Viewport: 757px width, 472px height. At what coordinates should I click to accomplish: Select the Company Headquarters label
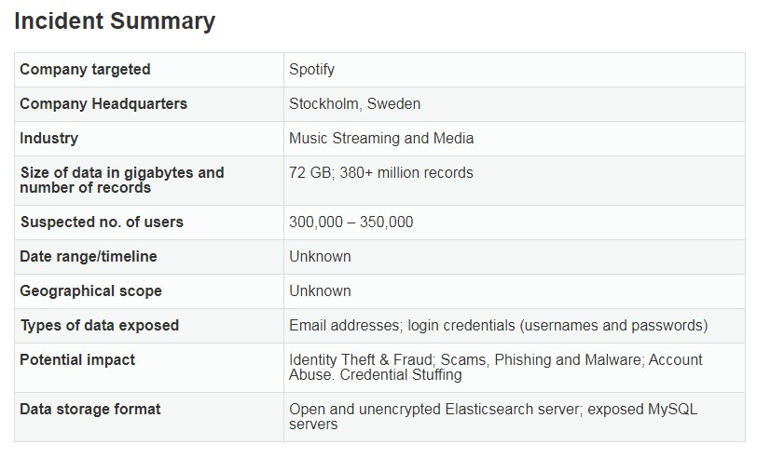(x=103, y=103)
